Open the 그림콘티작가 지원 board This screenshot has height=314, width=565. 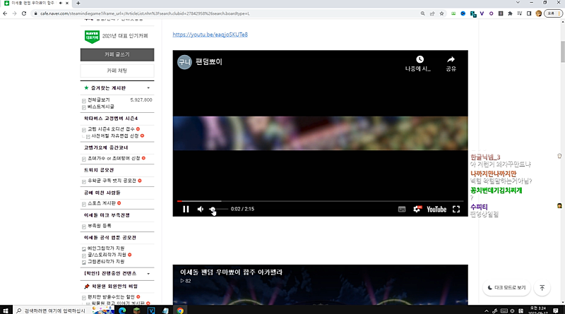click(x=106, y=261)
